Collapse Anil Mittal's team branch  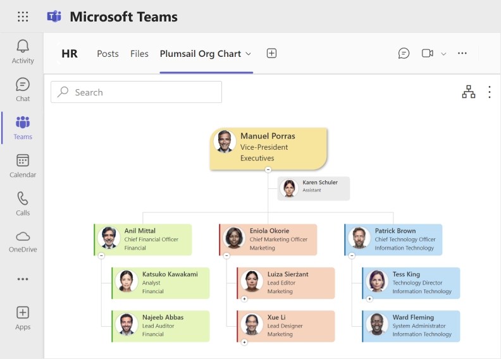click(x=101, y=255)
